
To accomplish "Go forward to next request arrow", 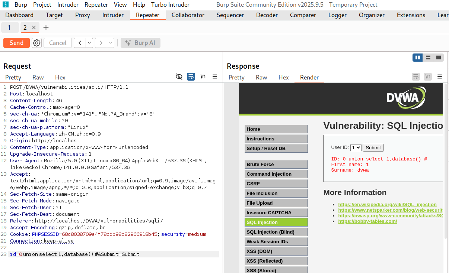I will [101, 43].
